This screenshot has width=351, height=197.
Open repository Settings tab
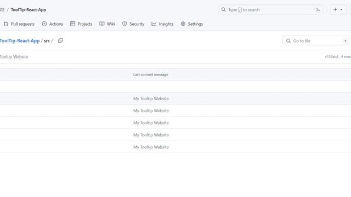click(x=192, y=24)
